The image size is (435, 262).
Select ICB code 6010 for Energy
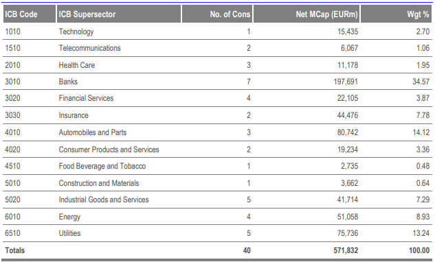pyautogui.click(x=12, y=217)
